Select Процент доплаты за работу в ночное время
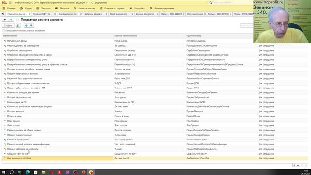This screenshot has height=175, width=311. click(155, 69)
